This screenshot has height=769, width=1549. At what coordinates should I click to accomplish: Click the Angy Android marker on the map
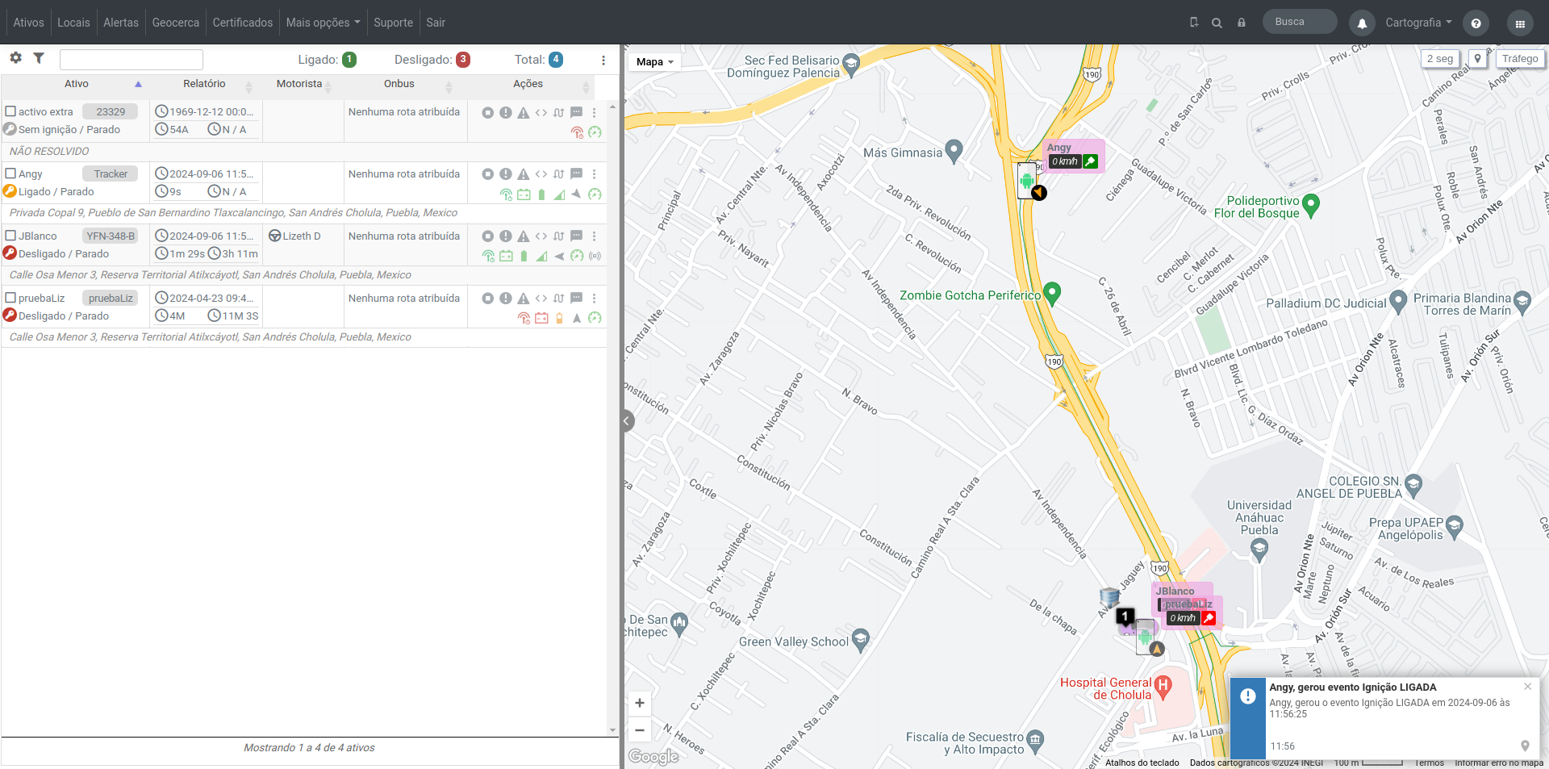click(x=1027, y=181)
